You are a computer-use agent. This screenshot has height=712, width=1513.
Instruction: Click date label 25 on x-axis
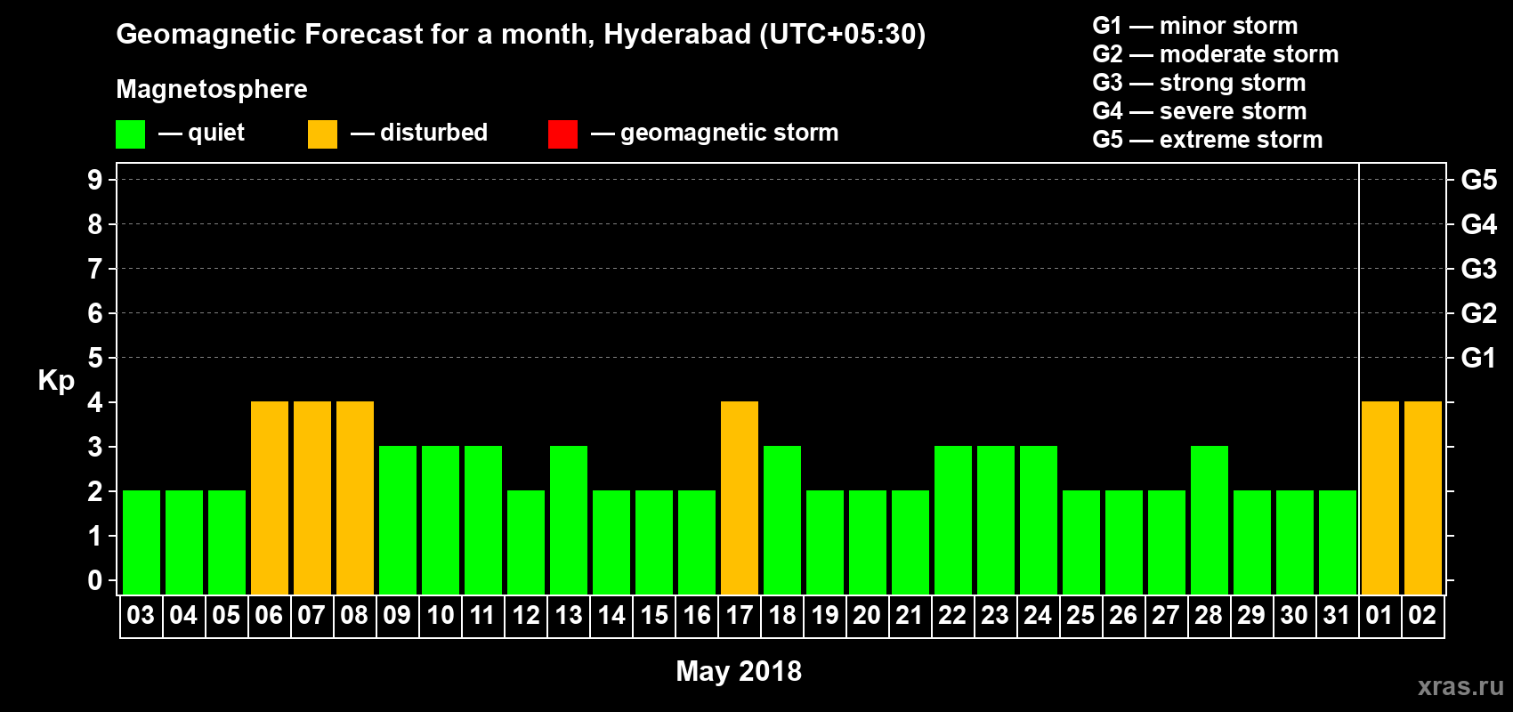tap(1080, 615)
